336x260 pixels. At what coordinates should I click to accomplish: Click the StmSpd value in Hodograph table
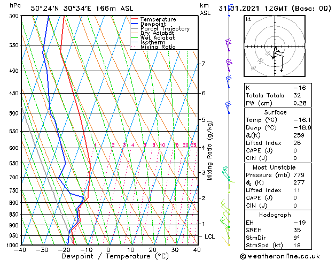tap(297, 245)
